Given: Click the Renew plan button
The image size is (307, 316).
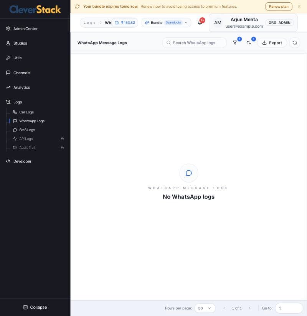Looking at the screenshot, I should pyautogui.click(x=279, y=7).
